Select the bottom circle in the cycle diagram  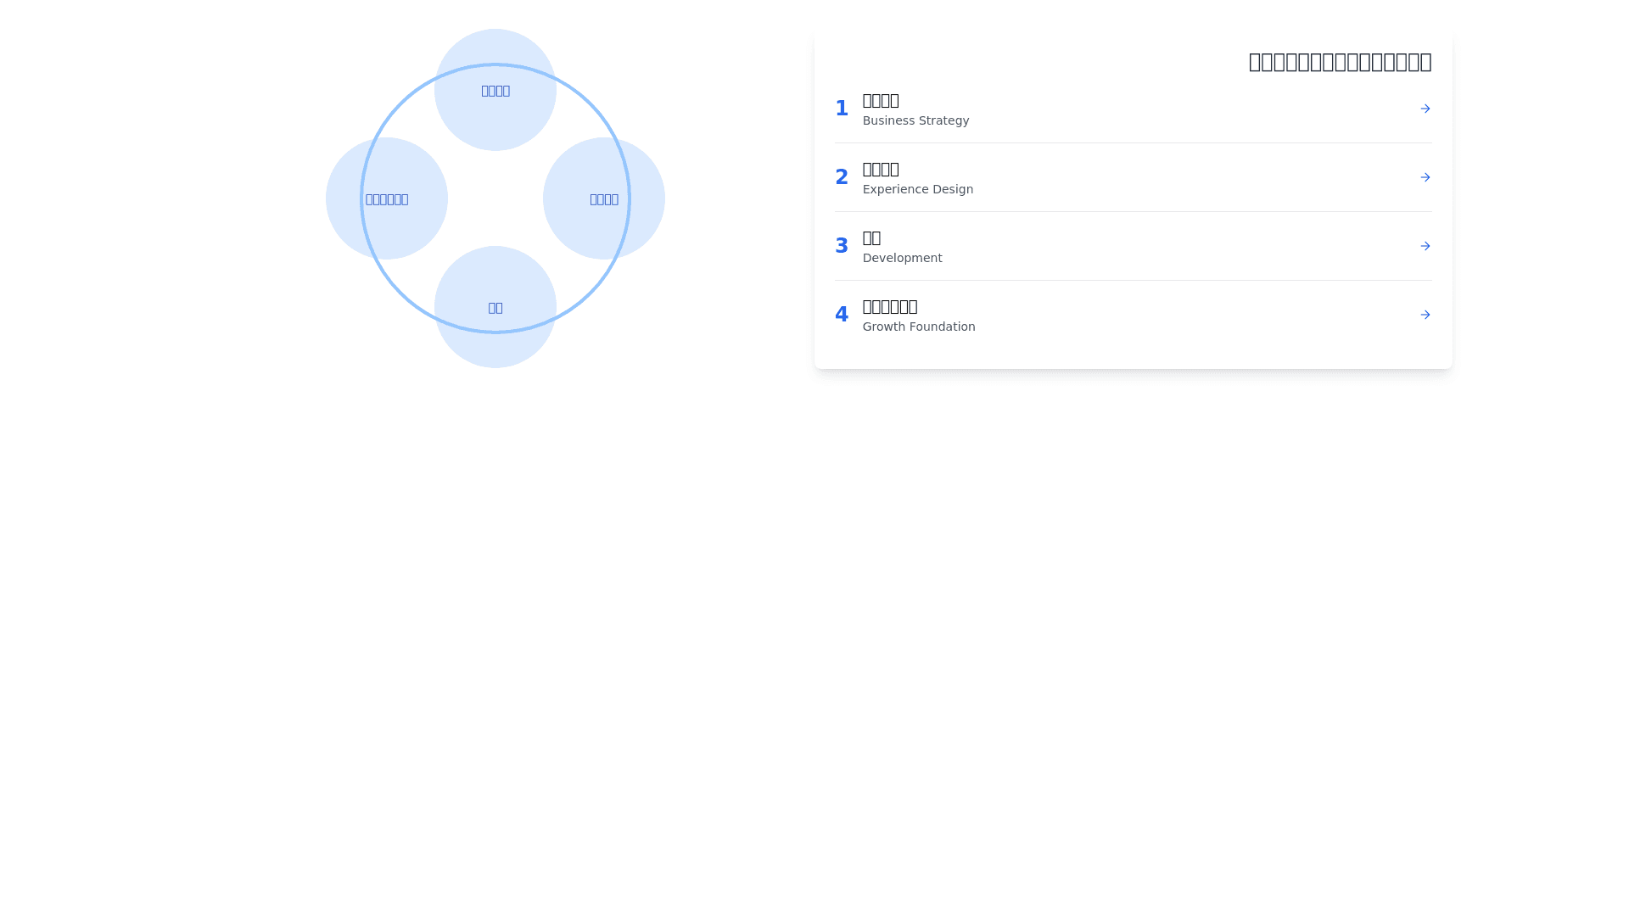pyautogui.click(x=495, y=307)
